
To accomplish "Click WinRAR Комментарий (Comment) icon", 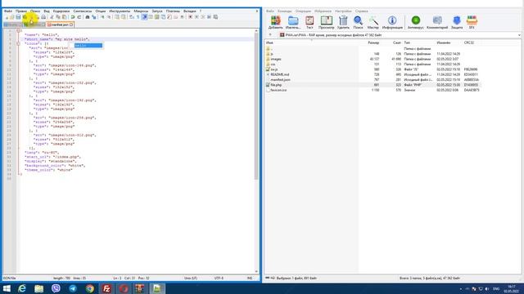I will pyautogui.click(x=437, y=22).
